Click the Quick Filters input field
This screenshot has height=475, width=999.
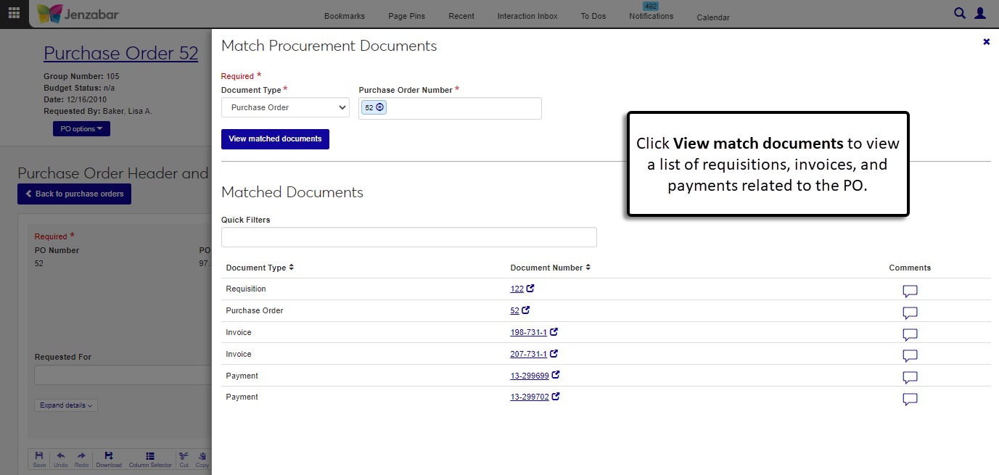click(408, 237)
